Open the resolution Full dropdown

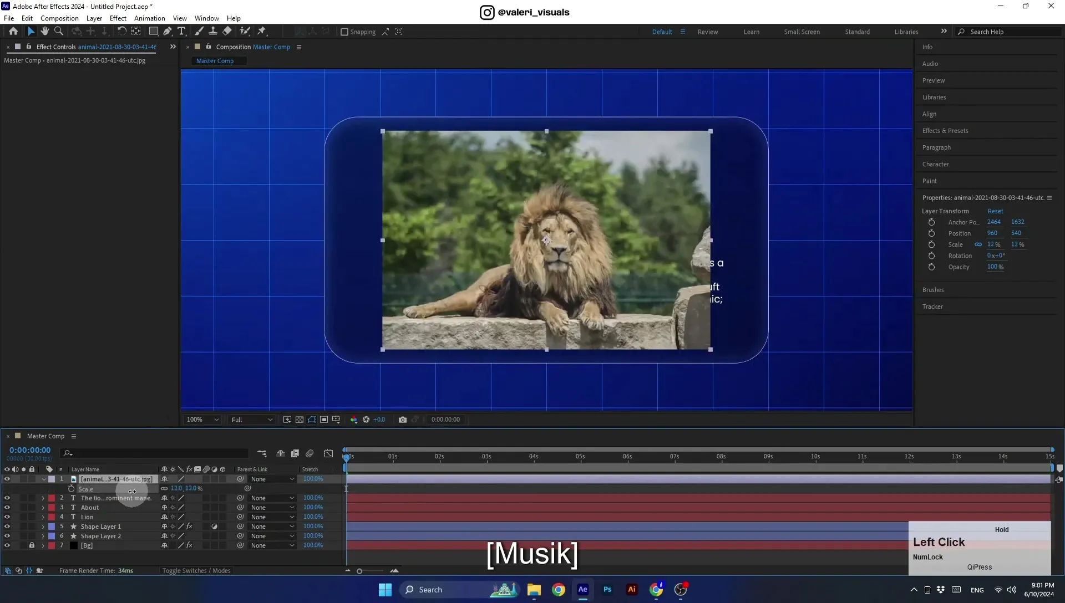point(252,420)
